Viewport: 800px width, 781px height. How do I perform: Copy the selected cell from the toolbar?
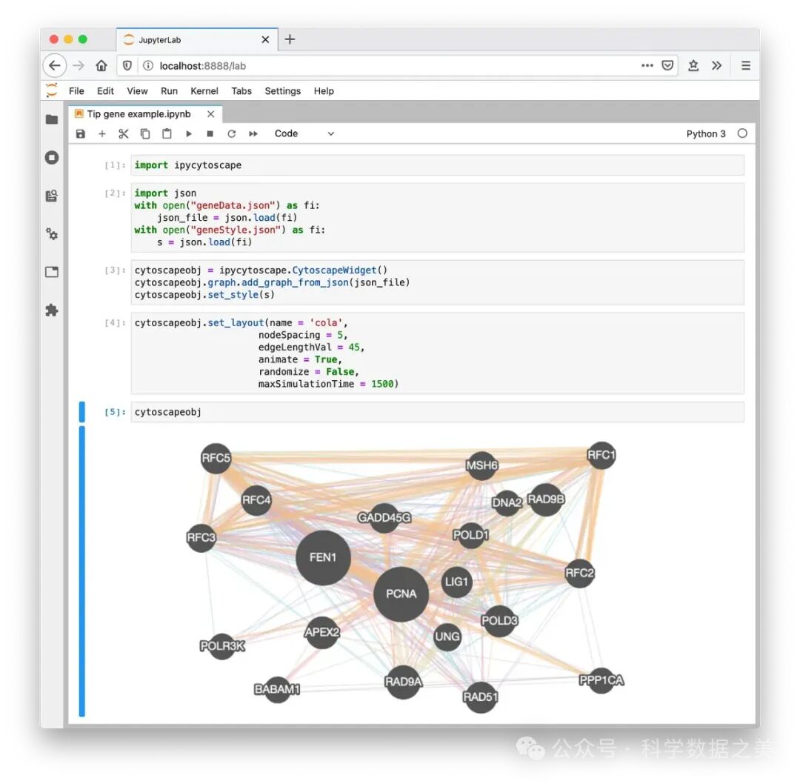point(145,134)
